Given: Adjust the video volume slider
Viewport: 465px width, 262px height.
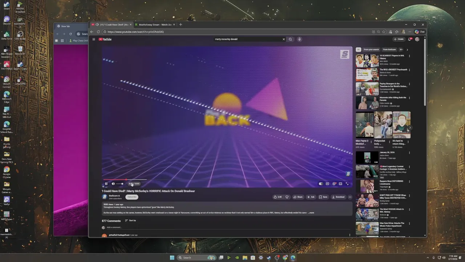Looking at the screenshot, I should [120, 184].
